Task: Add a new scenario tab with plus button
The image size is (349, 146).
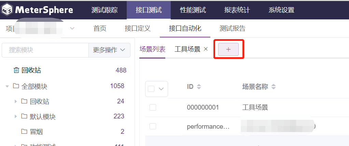Action: [x=228, y=49]
